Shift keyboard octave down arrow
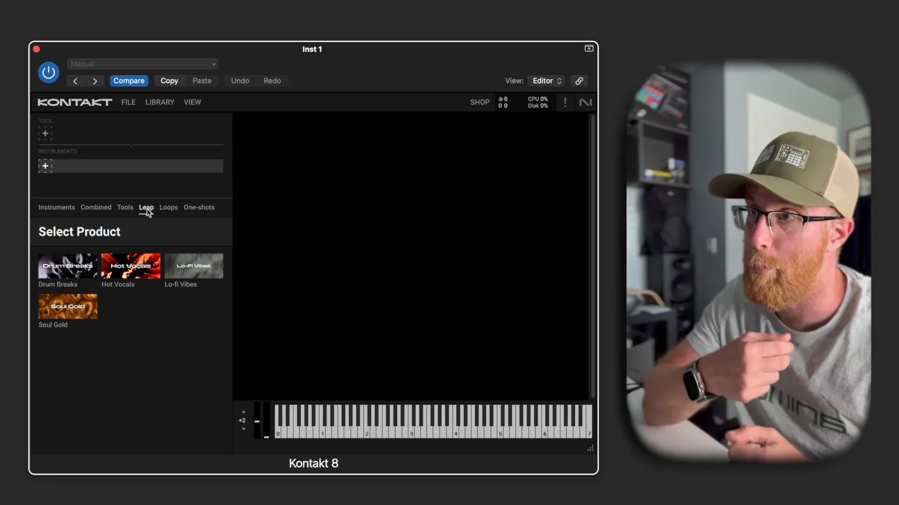The image size is (899, 505). pyautogui.click(x=243, y=429)
